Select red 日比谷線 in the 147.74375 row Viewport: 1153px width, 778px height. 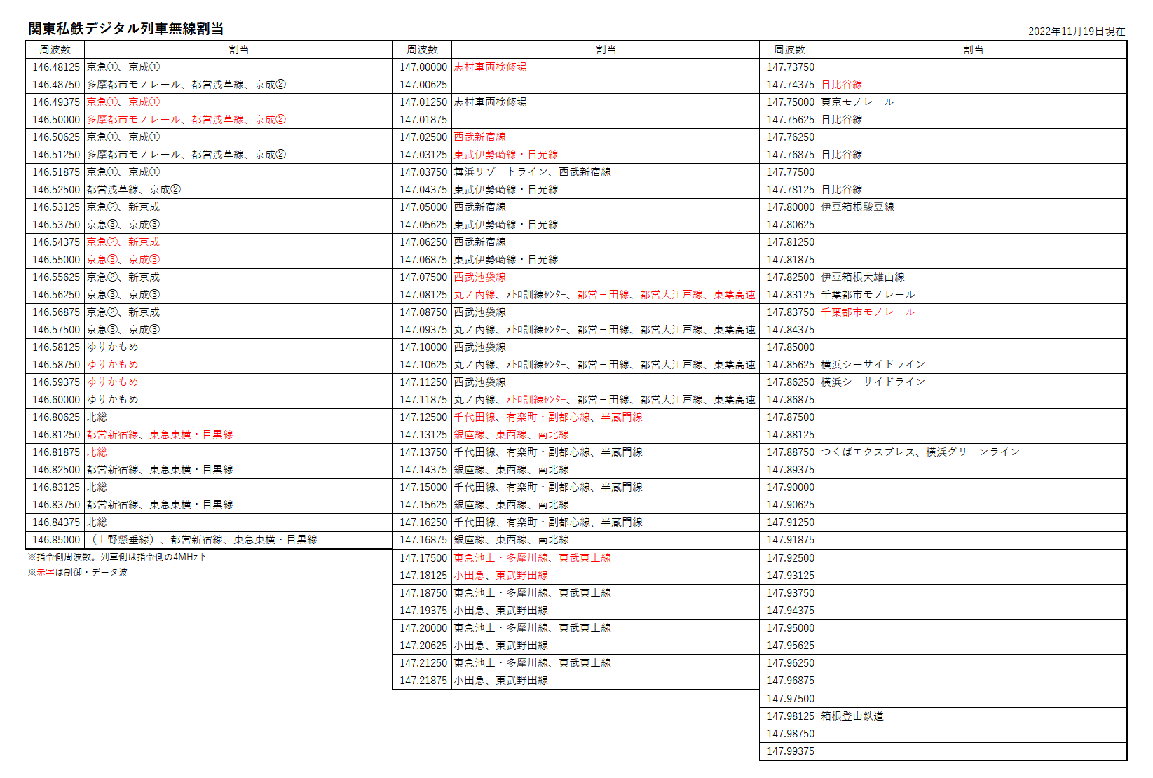[x=842, y=85]
